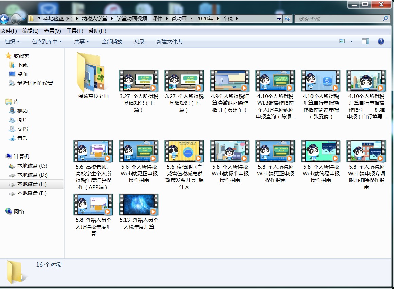
Task: Click 网络 in navigation pane
Action: [x=19, y=211]
